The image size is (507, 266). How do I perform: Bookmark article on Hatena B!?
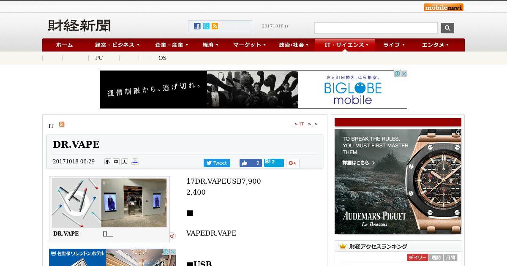point(274,163)
